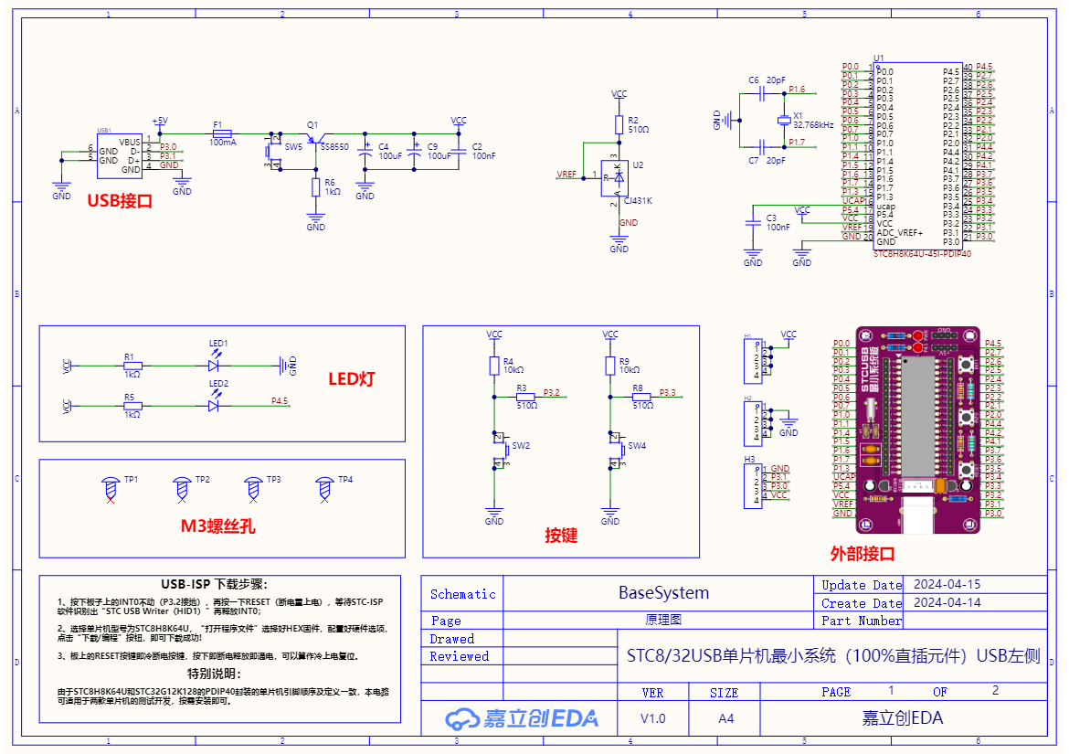
Task: Select capacitor C7 20pF
Action: (x=762, y=146)
